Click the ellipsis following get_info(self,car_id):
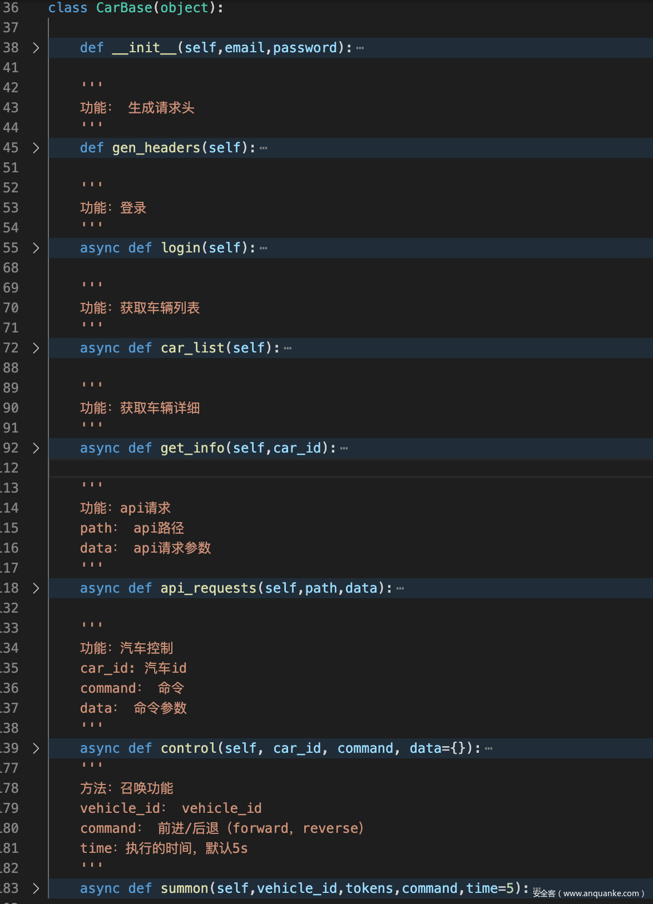653x904 pixels. [x=344, y=449]
